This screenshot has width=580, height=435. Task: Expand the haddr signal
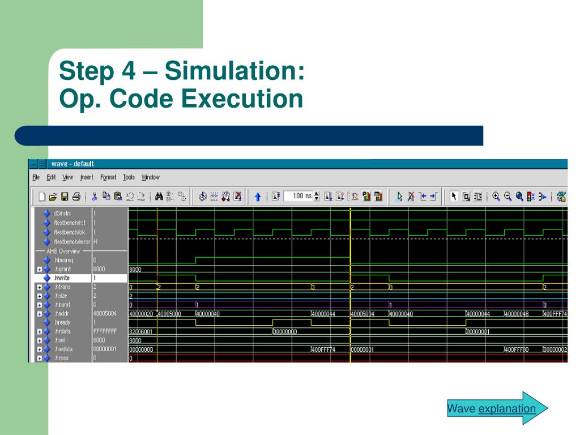(x=40, y=314)
